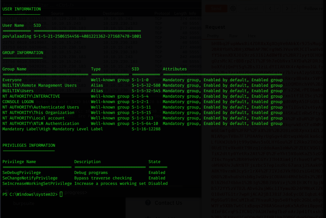Switch to the Hex request tab
The height and width of the screenshot is (218, 326).
coord(252,36)
